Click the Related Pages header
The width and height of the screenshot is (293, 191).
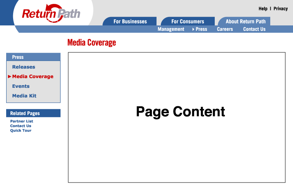pyautogui.click(x=33, y=113)
